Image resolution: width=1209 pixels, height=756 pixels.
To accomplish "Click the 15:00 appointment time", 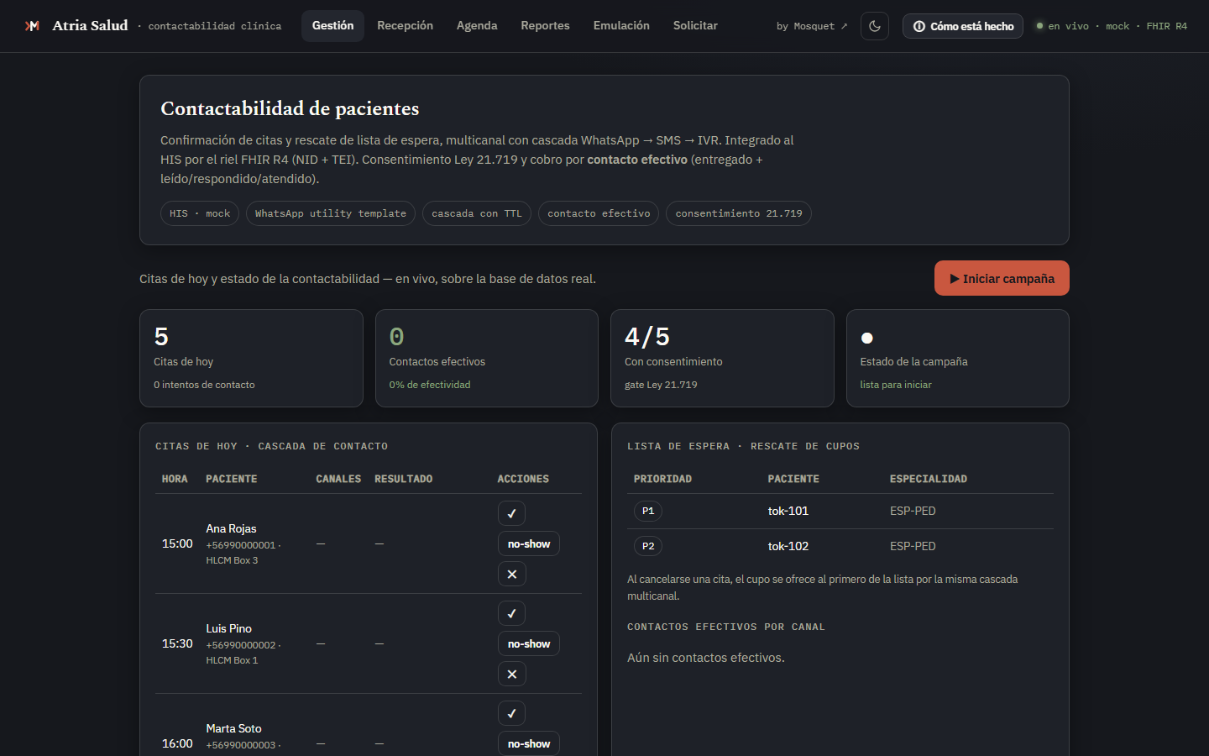I will 177,543.
